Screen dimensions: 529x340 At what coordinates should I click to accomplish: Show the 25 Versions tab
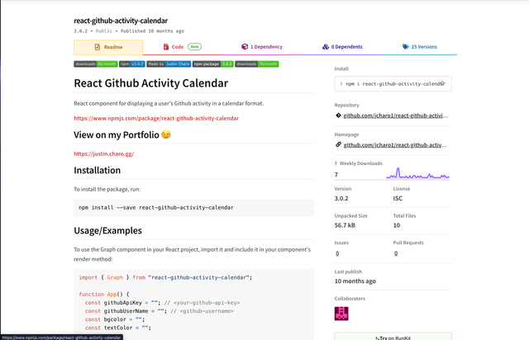point(423,47)
